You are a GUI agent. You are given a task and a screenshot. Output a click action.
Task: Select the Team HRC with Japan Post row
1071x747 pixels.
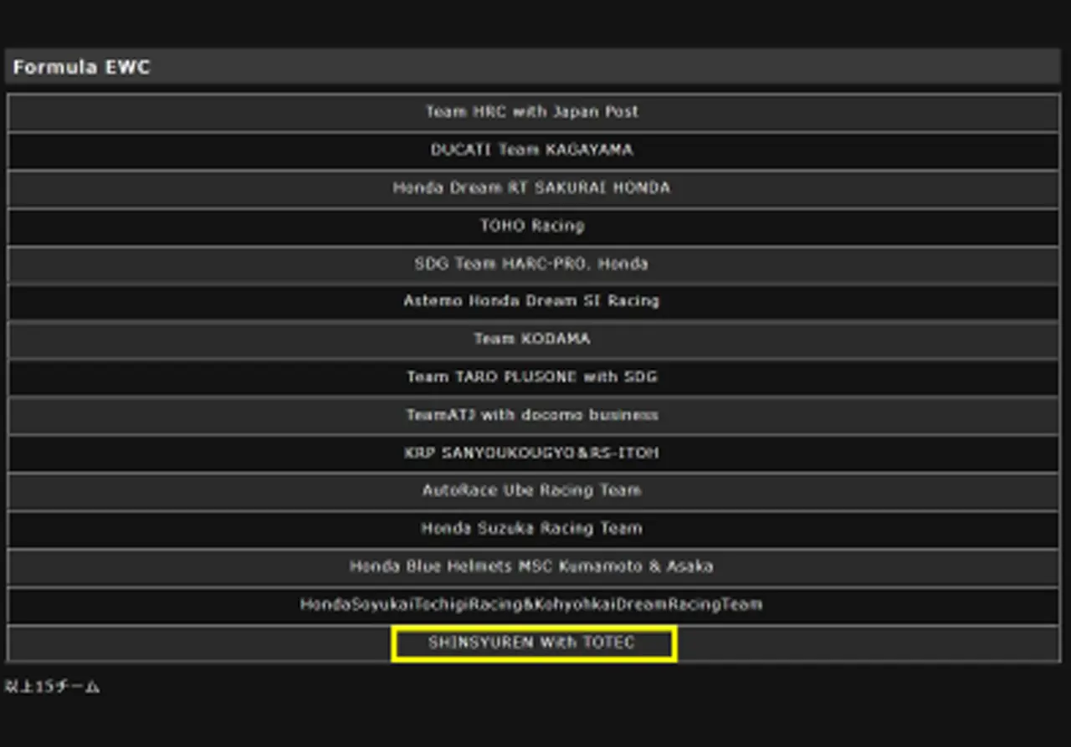point(533,112)
